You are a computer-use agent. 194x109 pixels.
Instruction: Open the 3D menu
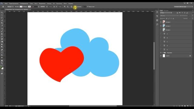pos(54,3)
